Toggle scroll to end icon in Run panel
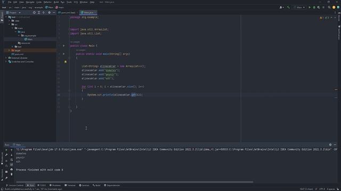 (12, 164)
